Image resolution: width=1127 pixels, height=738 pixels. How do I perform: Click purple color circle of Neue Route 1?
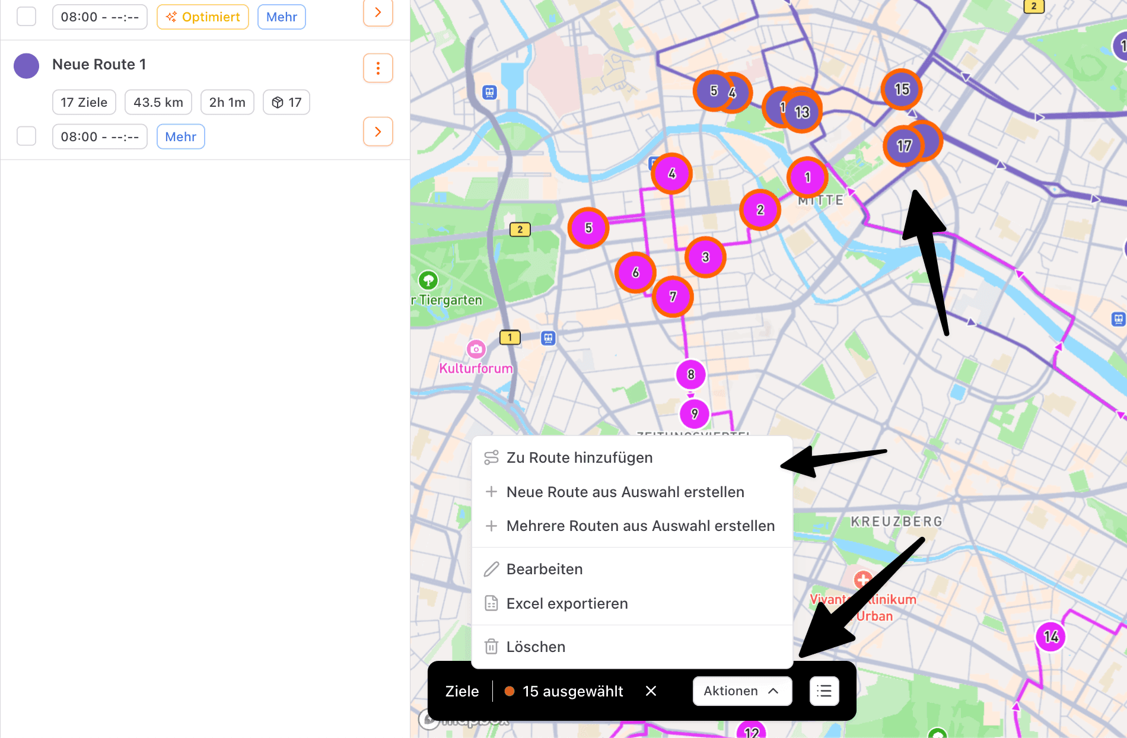[x=27, y=66]
